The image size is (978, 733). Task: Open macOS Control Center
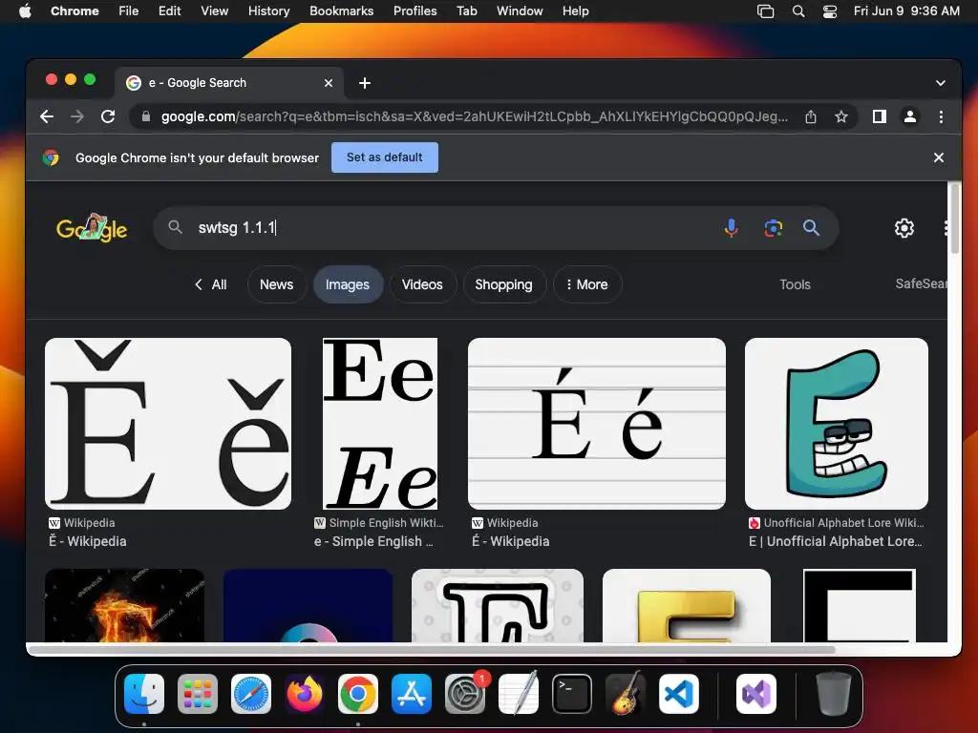pyautogui.click(x=830, y=11)
